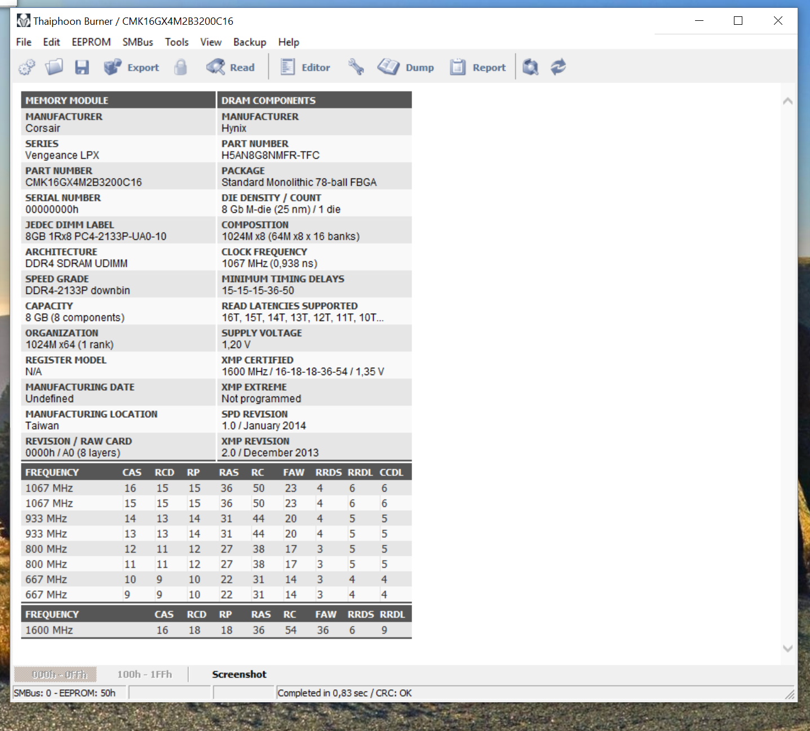Click the padlock write-protection icon

pos(180,68)
